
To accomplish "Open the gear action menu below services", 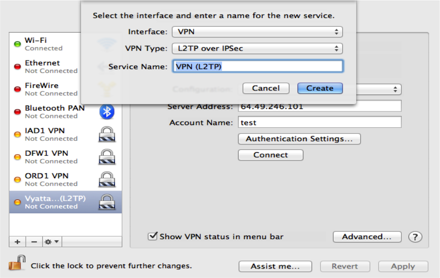I will pos(52,242).
